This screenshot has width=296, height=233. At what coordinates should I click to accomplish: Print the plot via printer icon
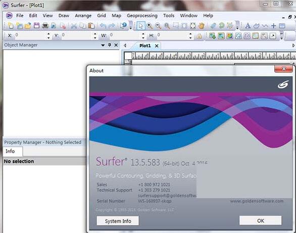pos(45,26)
